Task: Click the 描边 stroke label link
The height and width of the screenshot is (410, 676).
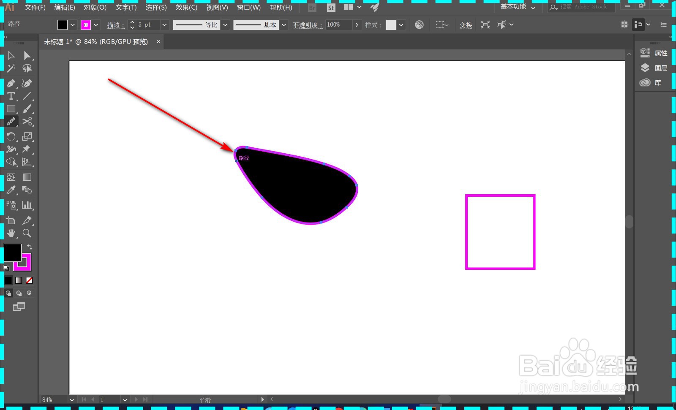Action: 115,25
